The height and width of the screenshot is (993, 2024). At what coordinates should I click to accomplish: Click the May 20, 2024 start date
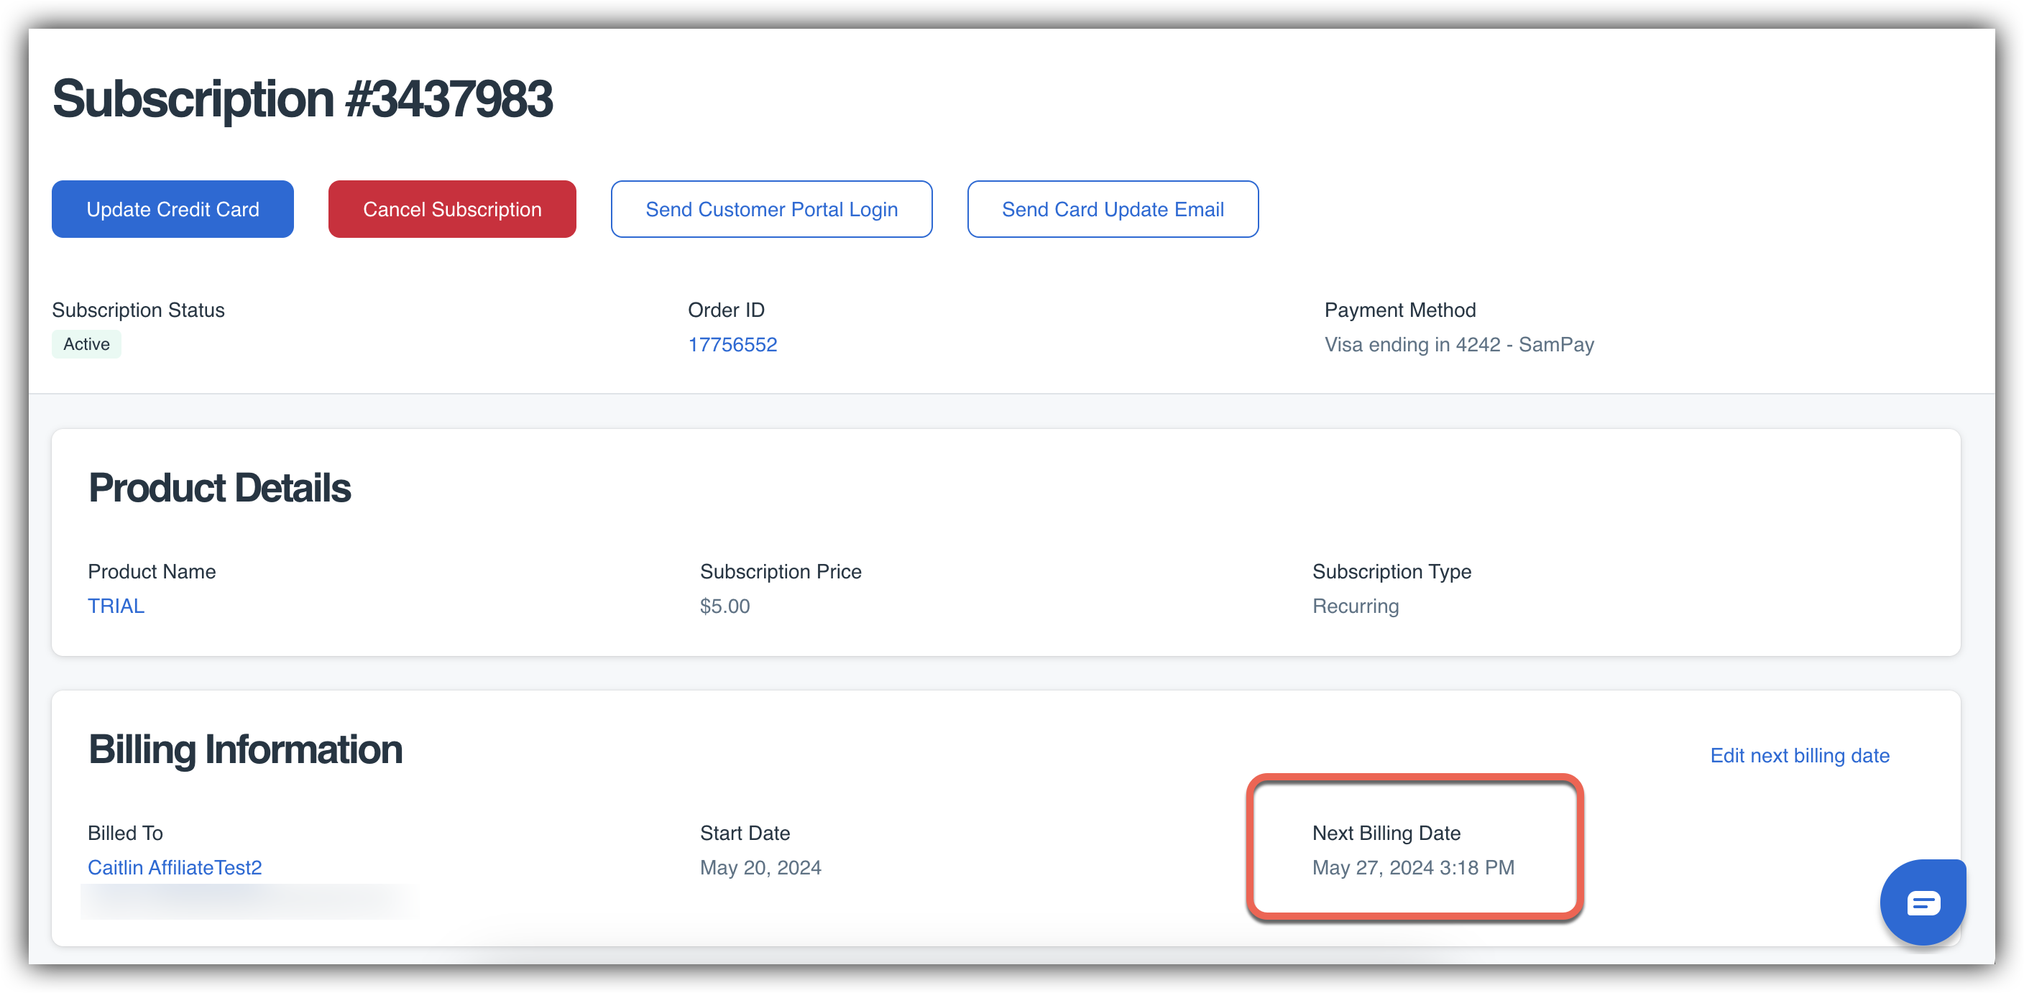pos(760,867)
